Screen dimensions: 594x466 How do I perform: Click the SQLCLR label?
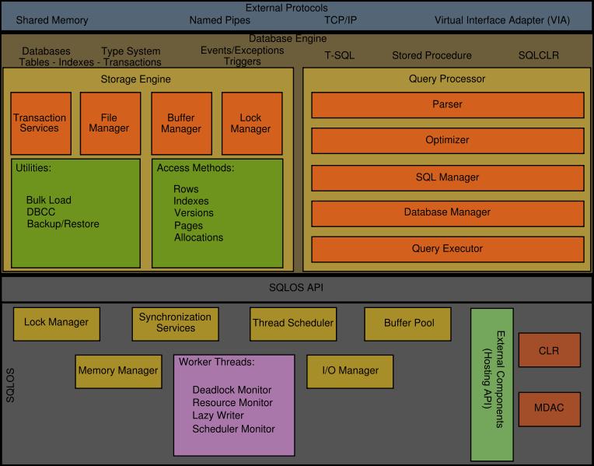[x=539, y=55]
